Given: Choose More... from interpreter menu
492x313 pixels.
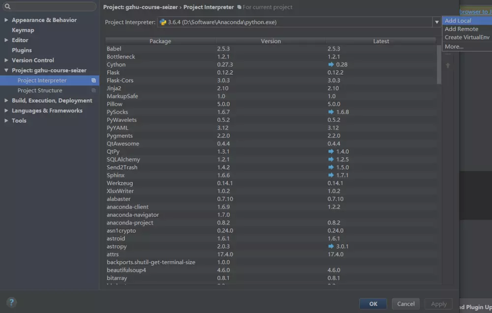Looking at the screenshot, I should pos(467,47).
